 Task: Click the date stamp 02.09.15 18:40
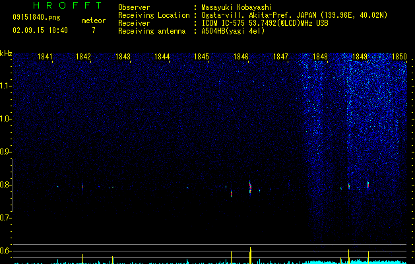pyautogui.click(x=40, y=30)
